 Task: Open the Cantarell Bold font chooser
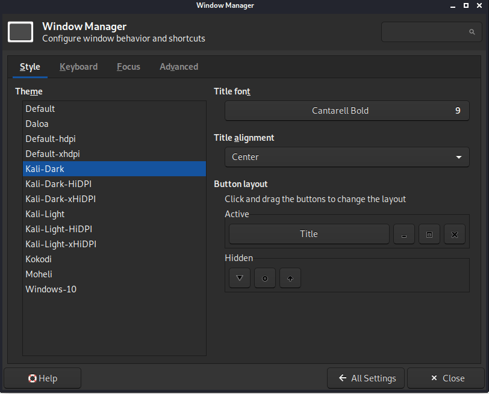(x=347, y=111)
